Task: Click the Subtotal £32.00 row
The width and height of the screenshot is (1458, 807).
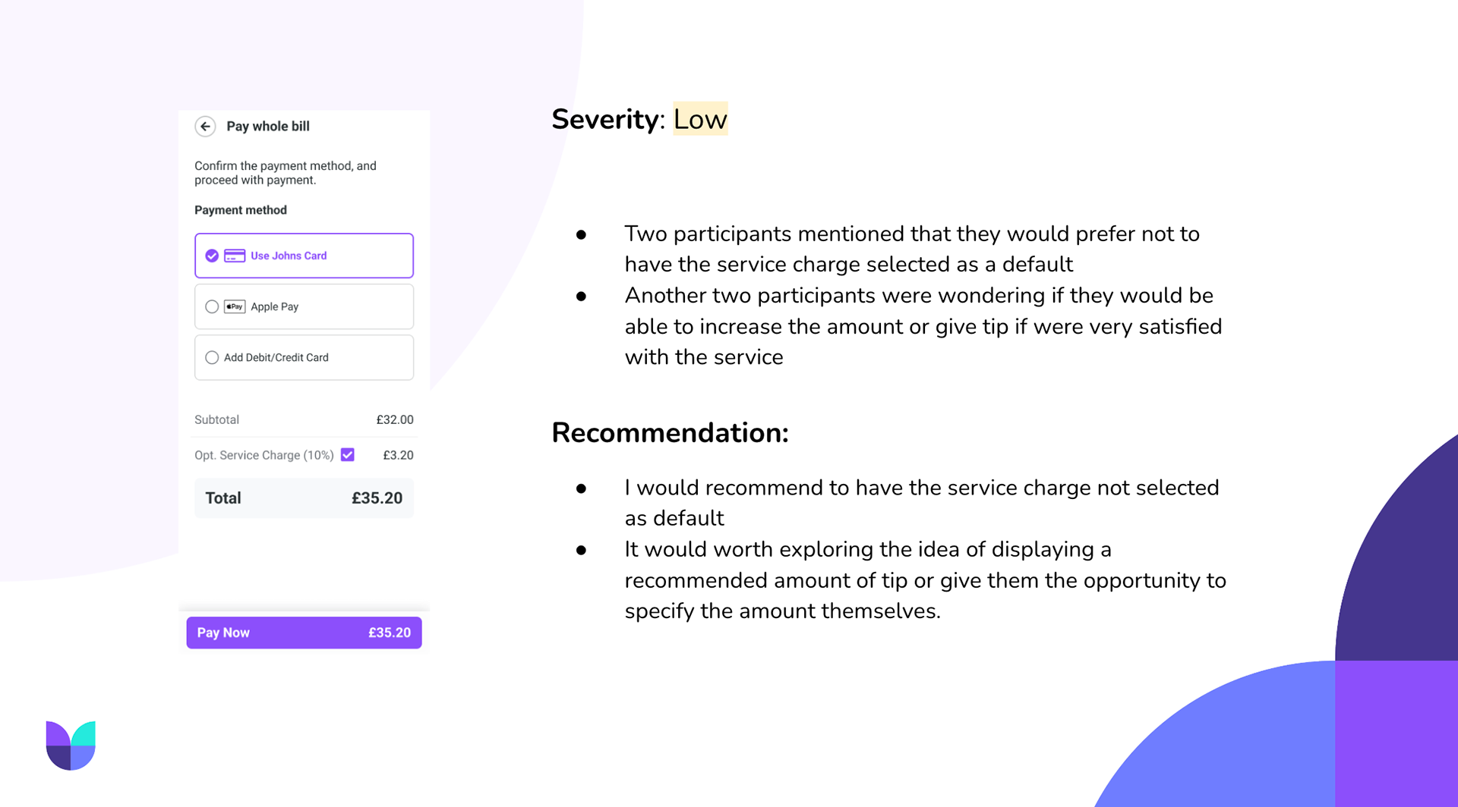Action: [304, 419]
